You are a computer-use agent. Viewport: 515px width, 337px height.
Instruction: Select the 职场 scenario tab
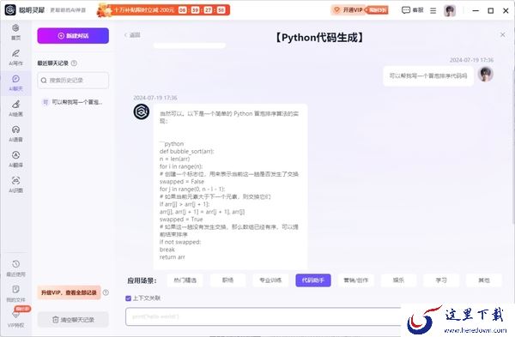pos(227,280)
